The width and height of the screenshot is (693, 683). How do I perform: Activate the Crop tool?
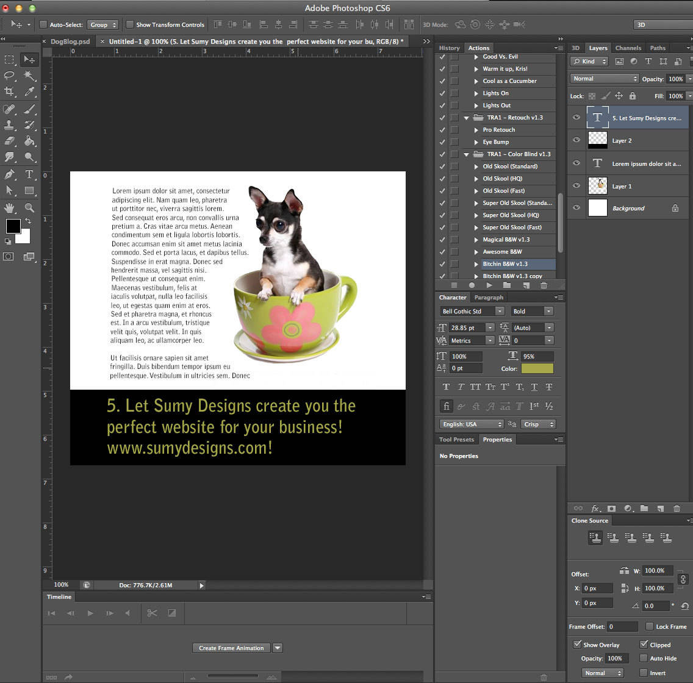tap(9, 91)
